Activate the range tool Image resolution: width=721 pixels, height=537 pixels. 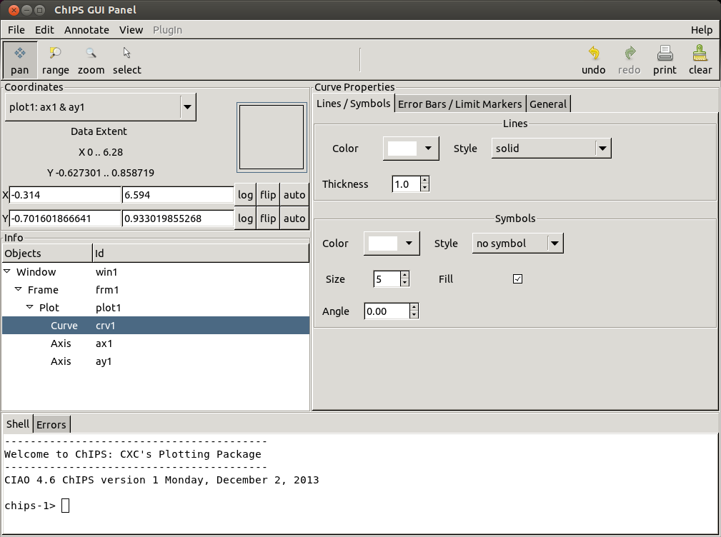click(55, 60)
